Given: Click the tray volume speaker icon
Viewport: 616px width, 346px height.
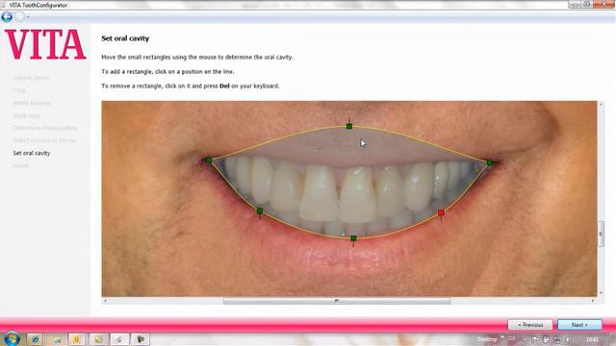Looking at the screenshot, I should click(569, 339).
